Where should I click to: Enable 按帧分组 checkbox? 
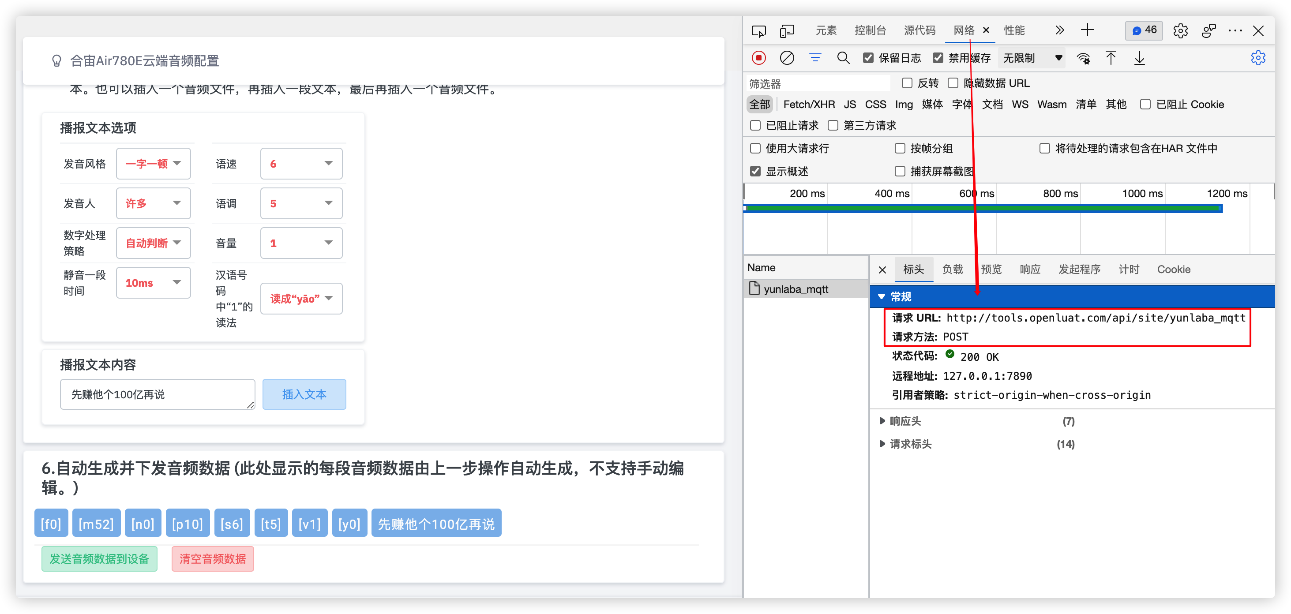pos(900,148)
